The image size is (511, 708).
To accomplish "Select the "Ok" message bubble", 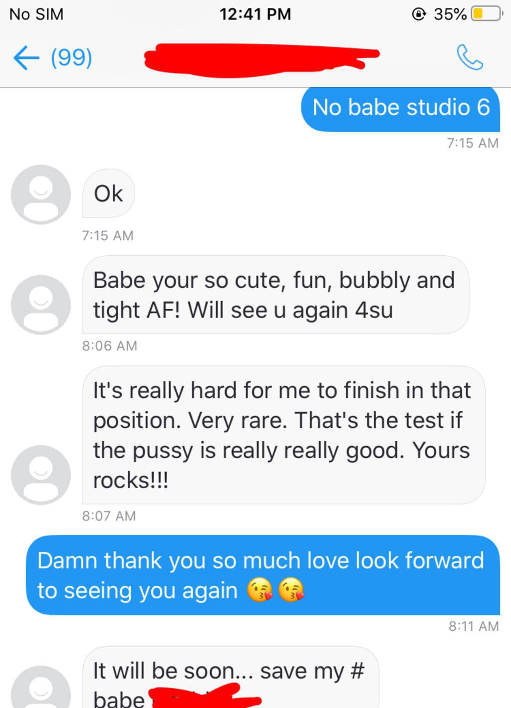I will 108,193.
